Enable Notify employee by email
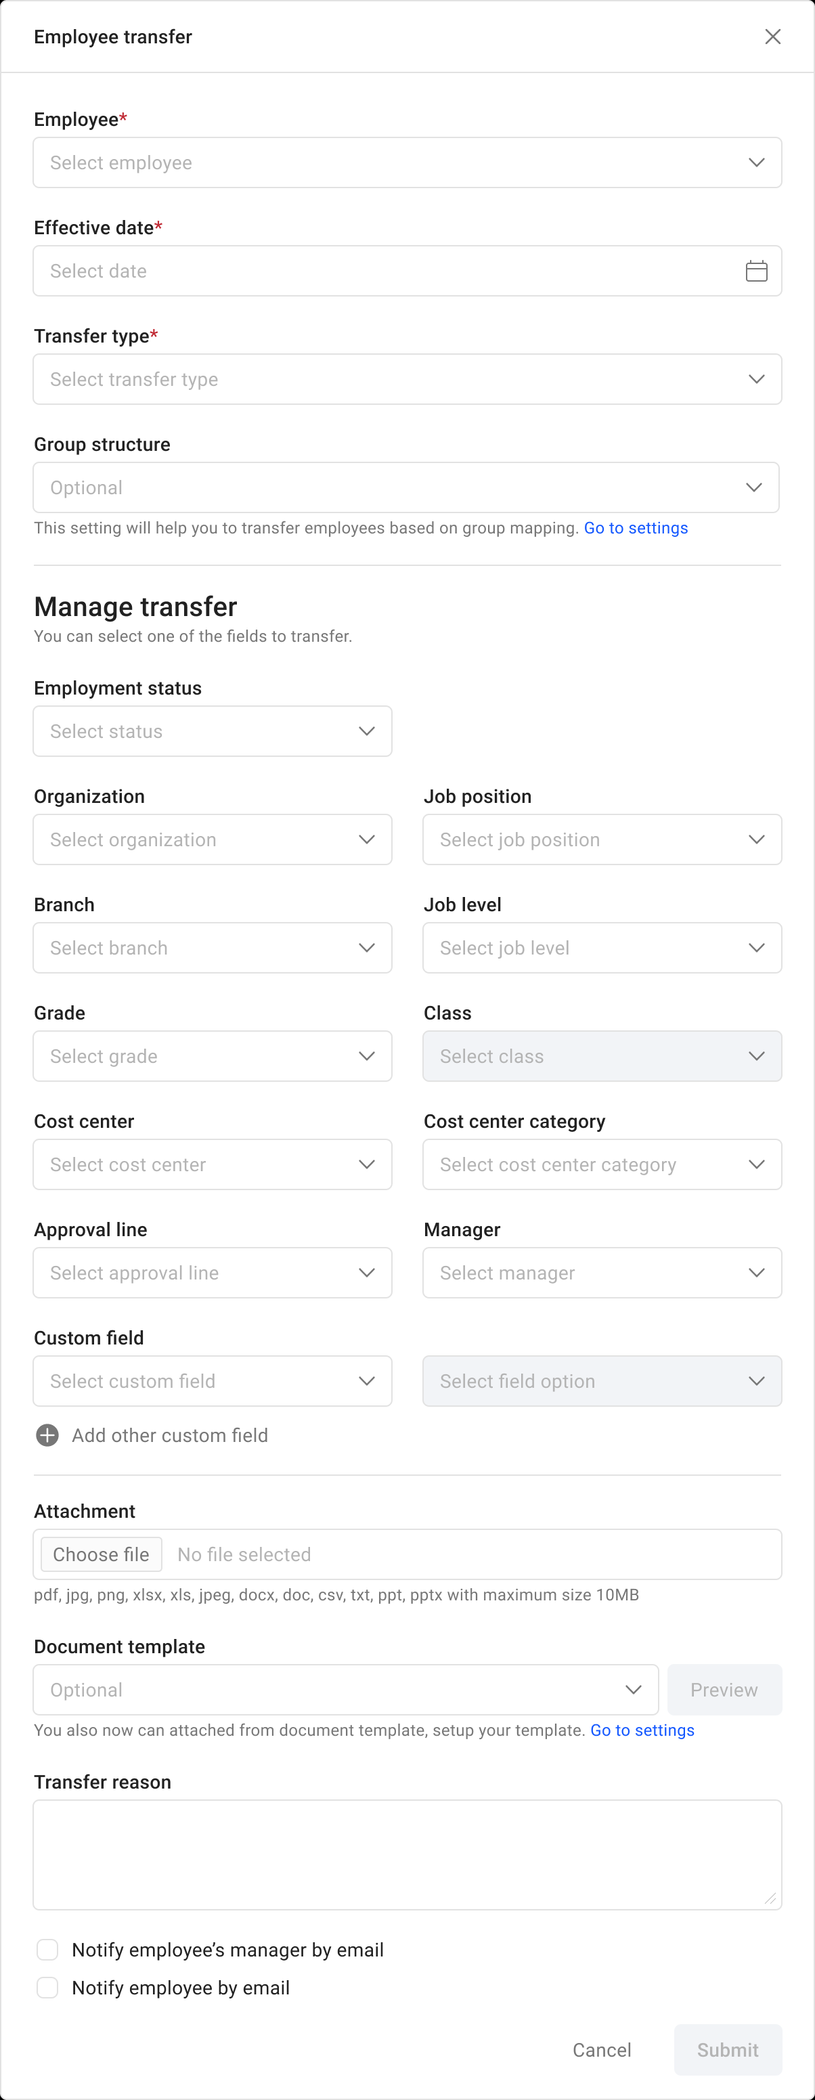The height and width of the screenshot is (2100, 815). point(47,1987)
